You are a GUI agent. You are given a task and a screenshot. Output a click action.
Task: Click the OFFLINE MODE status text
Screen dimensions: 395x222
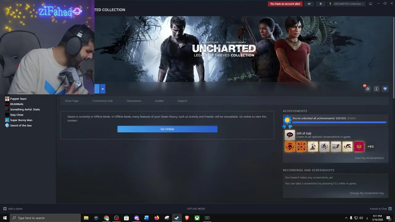tap(196, 209)
